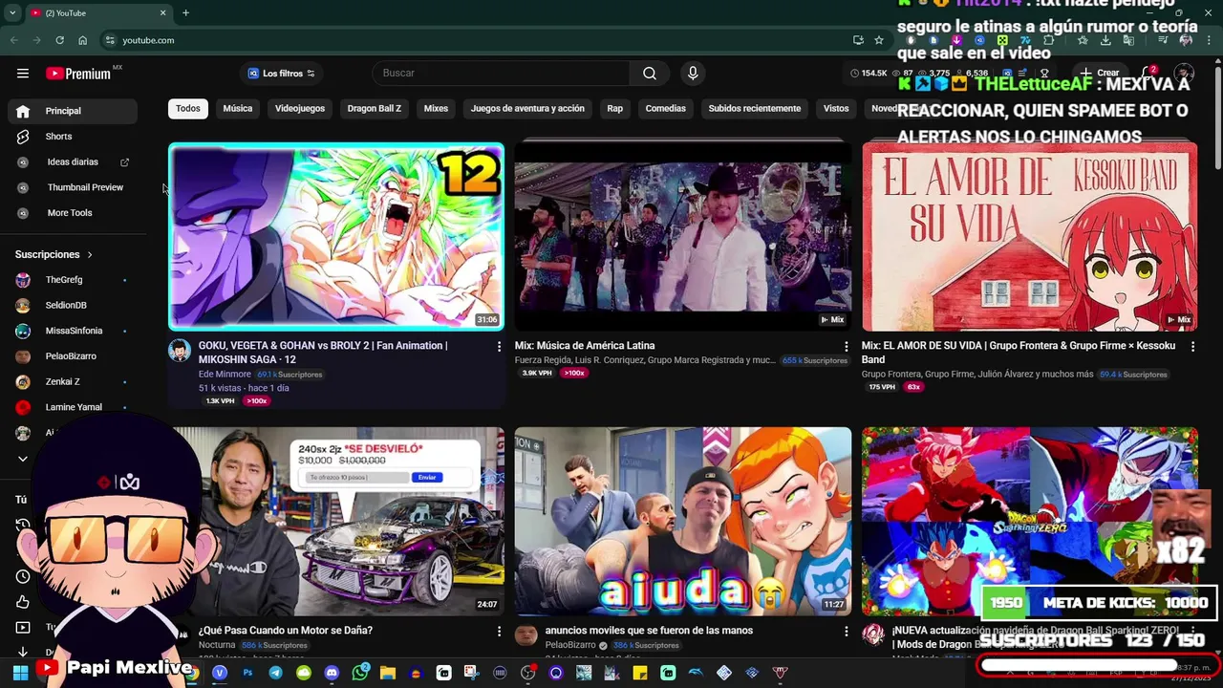The width and height of the screenshot is (1223, 688).
Task: Open Thumbnail Preview tool in sidebar
Action: (x=73, y=187)
